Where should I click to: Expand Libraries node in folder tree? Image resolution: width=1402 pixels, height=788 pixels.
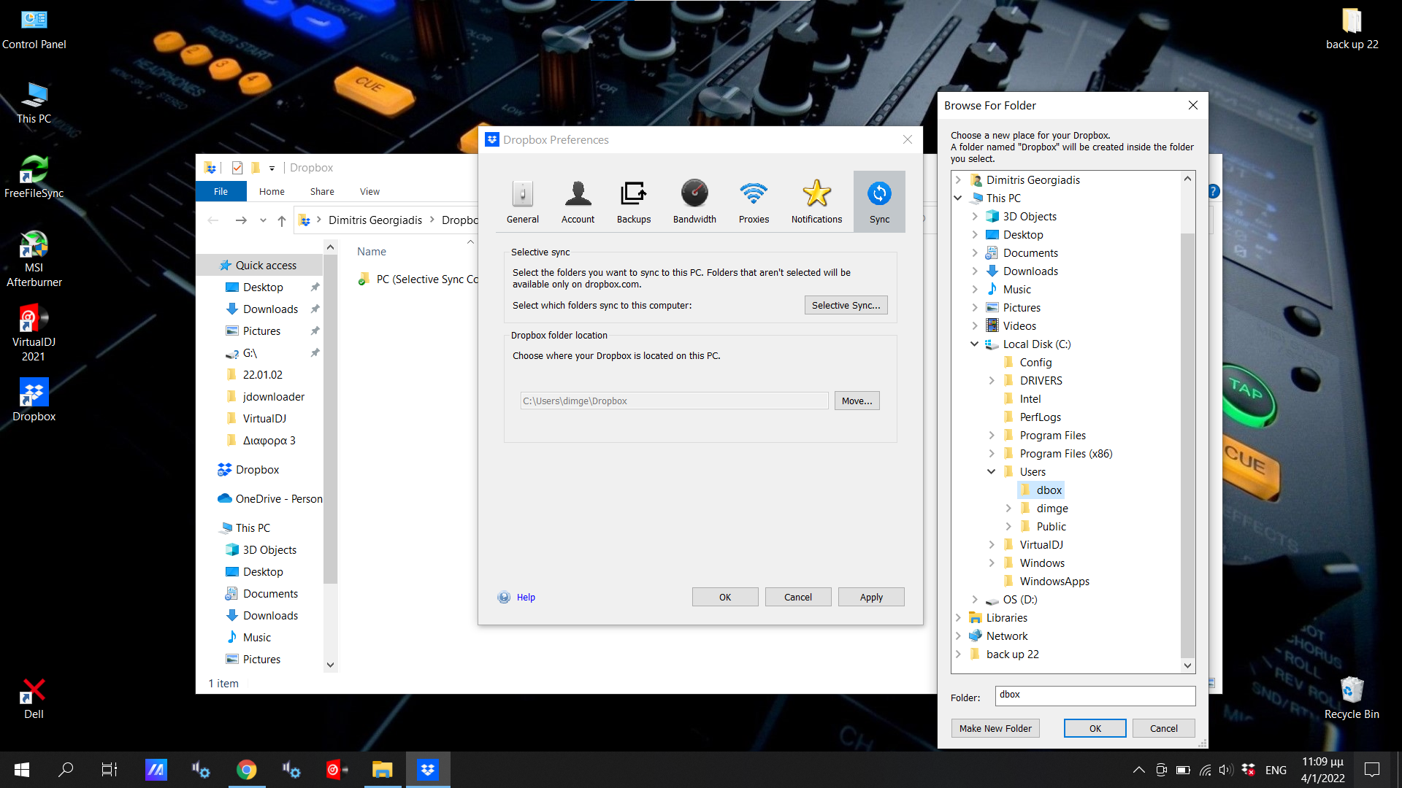(957, 617)
